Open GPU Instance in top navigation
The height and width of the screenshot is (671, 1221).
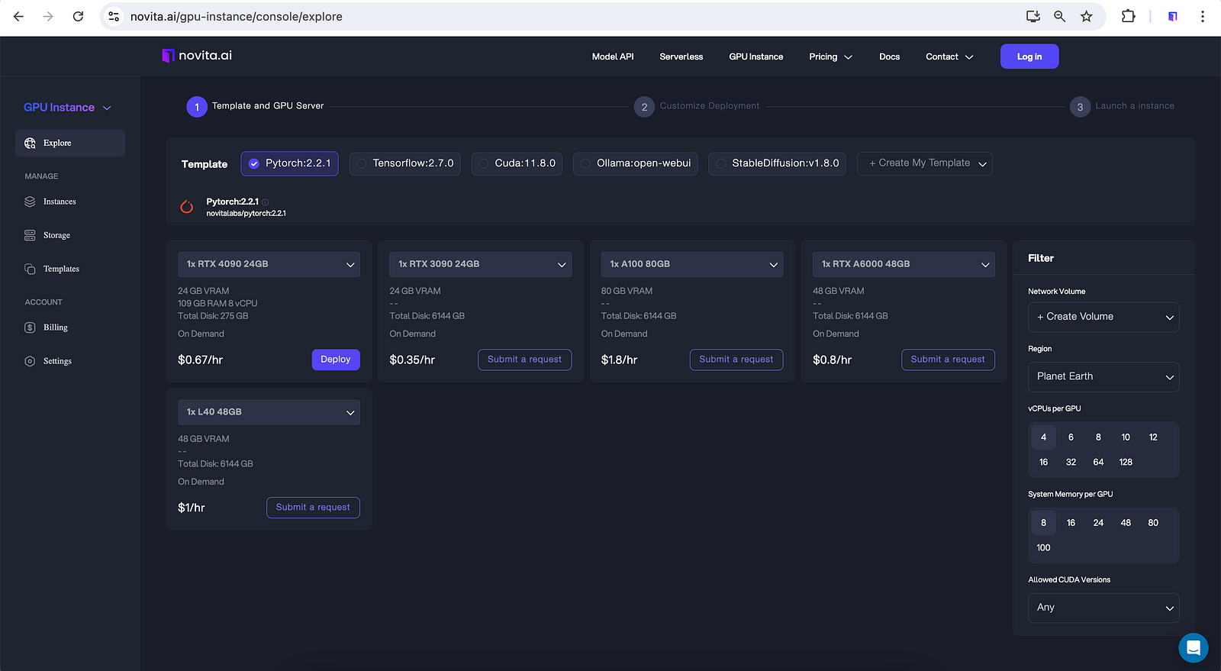(756, 56)
